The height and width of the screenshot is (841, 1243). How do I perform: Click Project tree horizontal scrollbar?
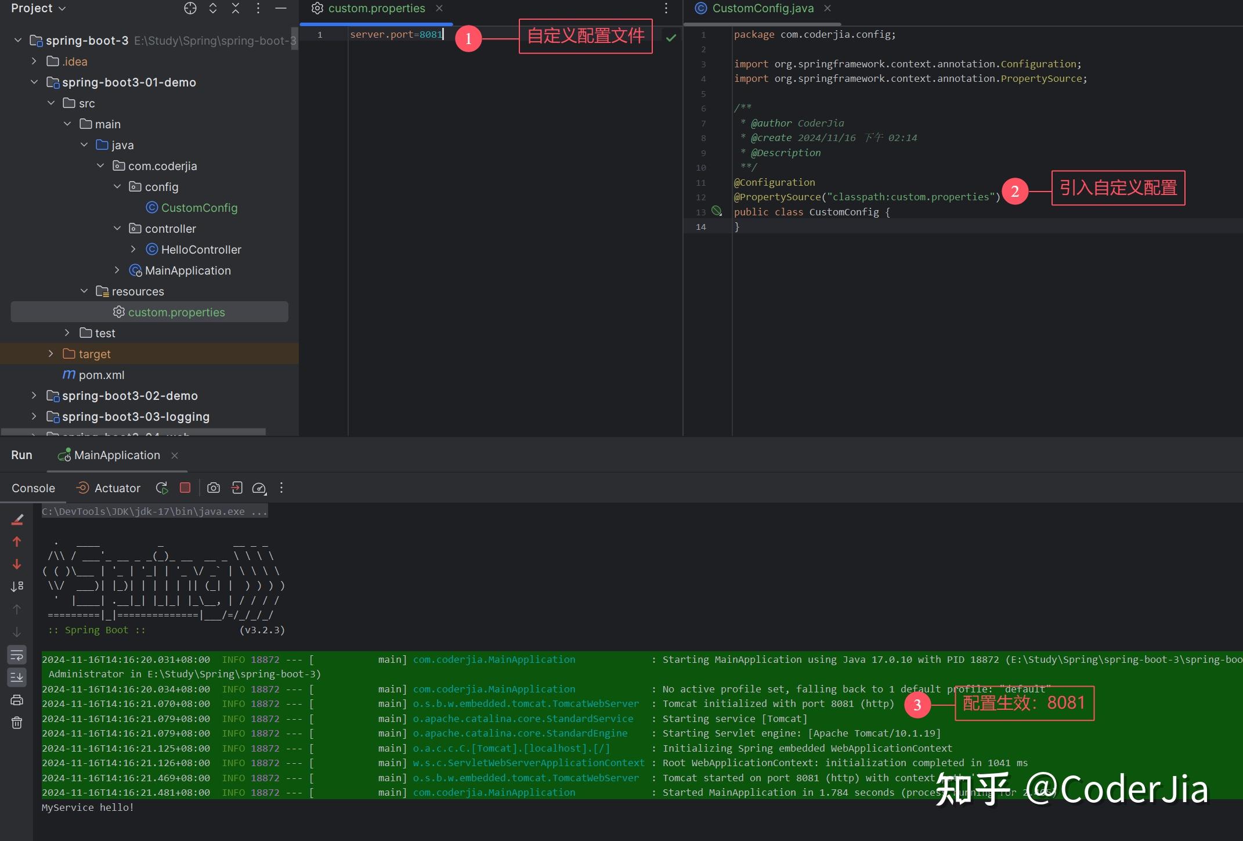coord(133,432)
